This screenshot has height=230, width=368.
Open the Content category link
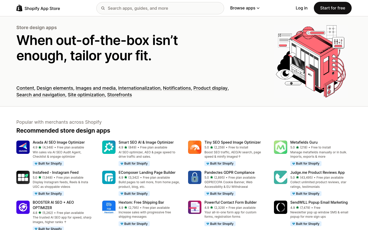25,88
